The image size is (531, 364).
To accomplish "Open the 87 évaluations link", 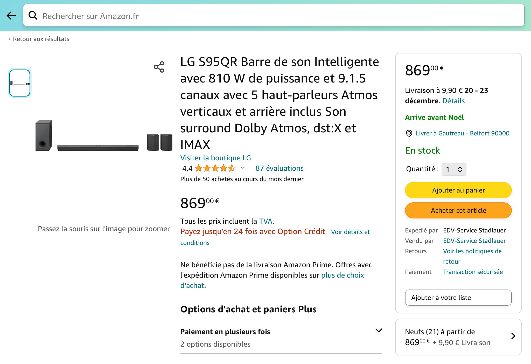I will click(279, 168).
